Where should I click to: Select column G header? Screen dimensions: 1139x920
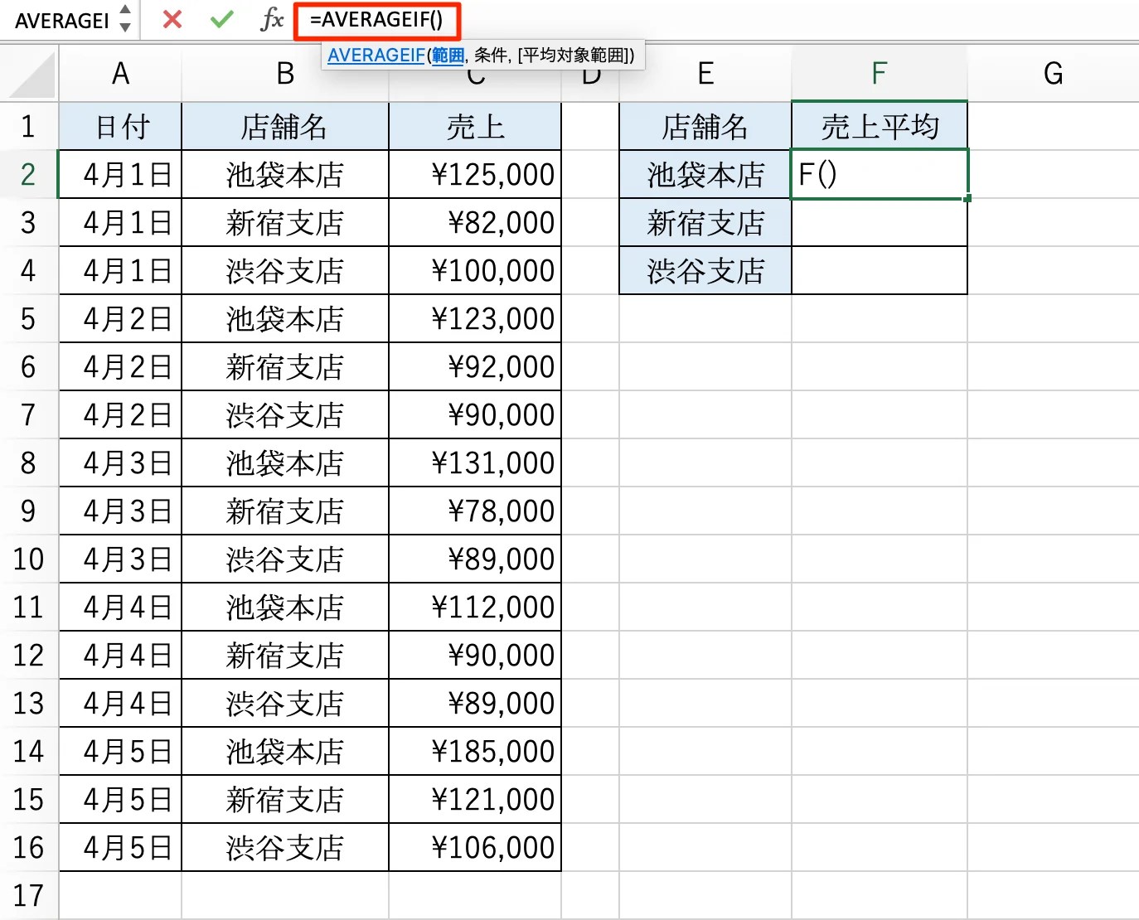1053,74
